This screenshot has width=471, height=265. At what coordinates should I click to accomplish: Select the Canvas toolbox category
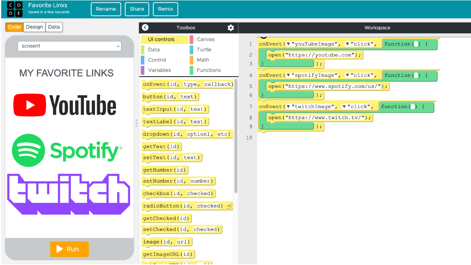click(x=213, y=39)
